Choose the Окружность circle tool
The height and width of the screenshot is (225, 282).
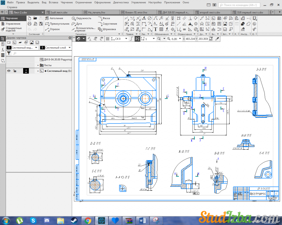[81, 18]
